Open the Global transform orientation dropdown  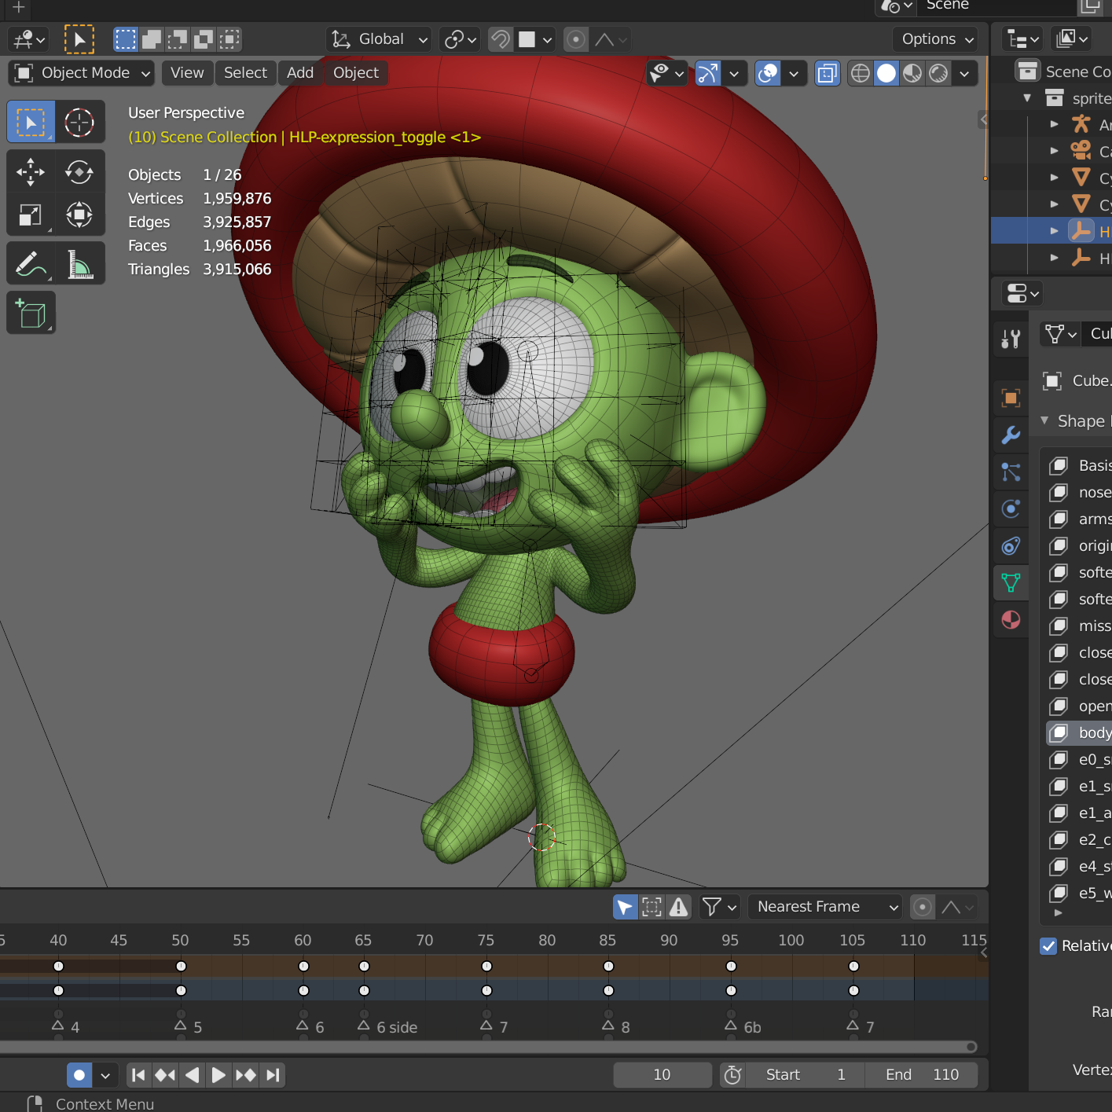(x=379, y=39)
